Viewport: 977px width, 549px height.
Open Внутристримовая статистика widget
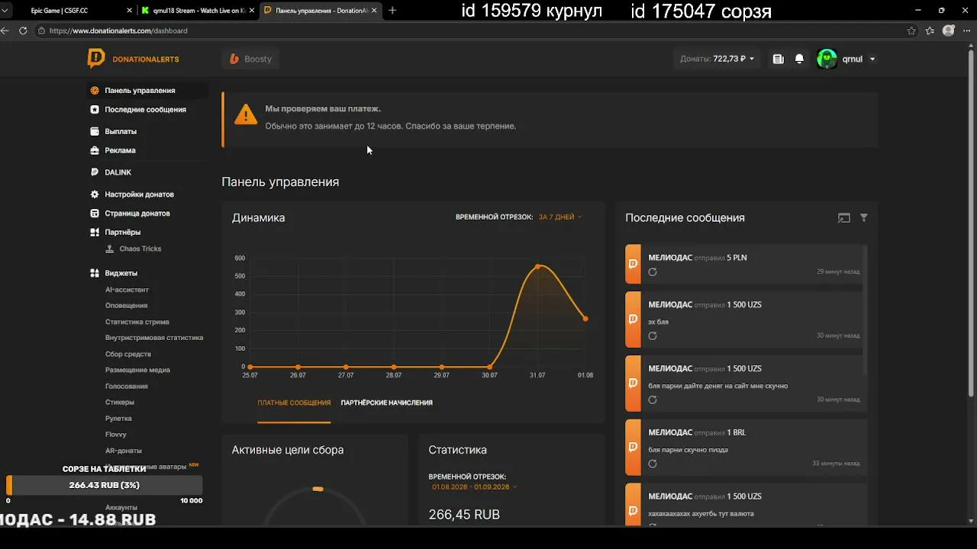point(154,338)
